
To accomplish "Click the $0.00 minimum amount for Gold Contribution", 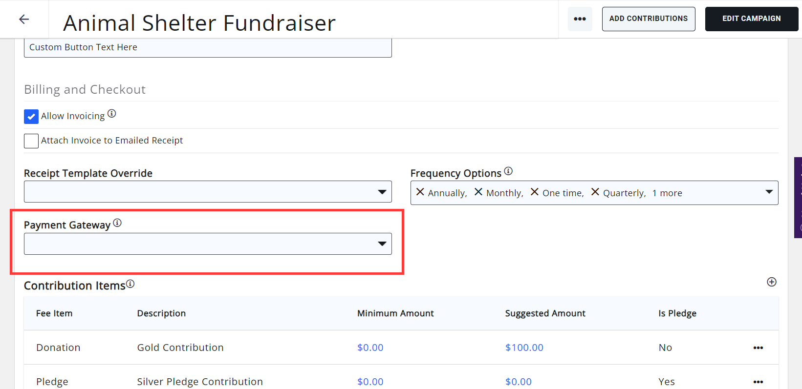I will pyautogui.click(x=370, y=348).
